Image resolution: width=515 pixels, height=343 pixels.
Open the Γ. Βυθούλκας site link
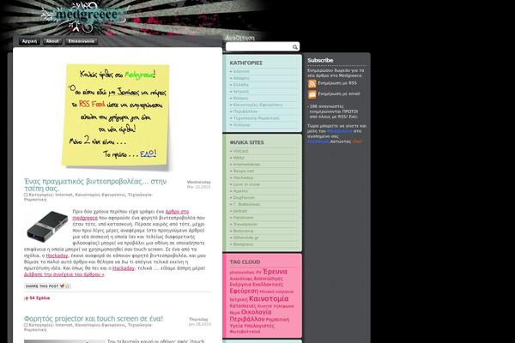pyautogui.click(x=246, y=204)
